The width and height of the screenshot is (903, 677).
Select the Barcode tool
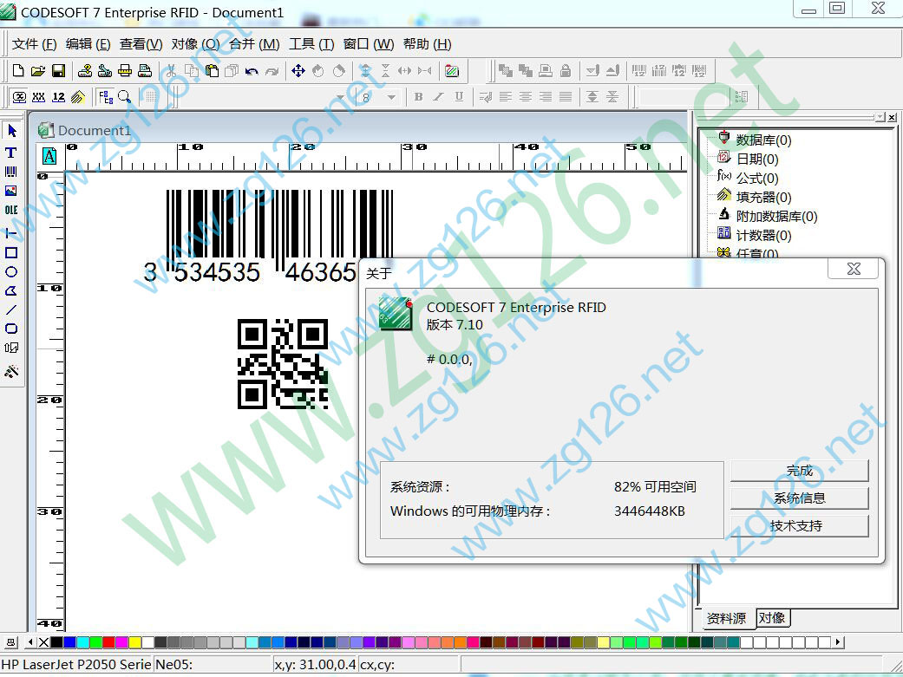pyautogui.click(x=11, y=172)
